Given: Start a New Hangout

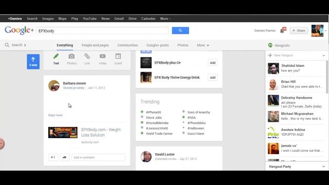Looking at the screenshot, I should [283, 55].
